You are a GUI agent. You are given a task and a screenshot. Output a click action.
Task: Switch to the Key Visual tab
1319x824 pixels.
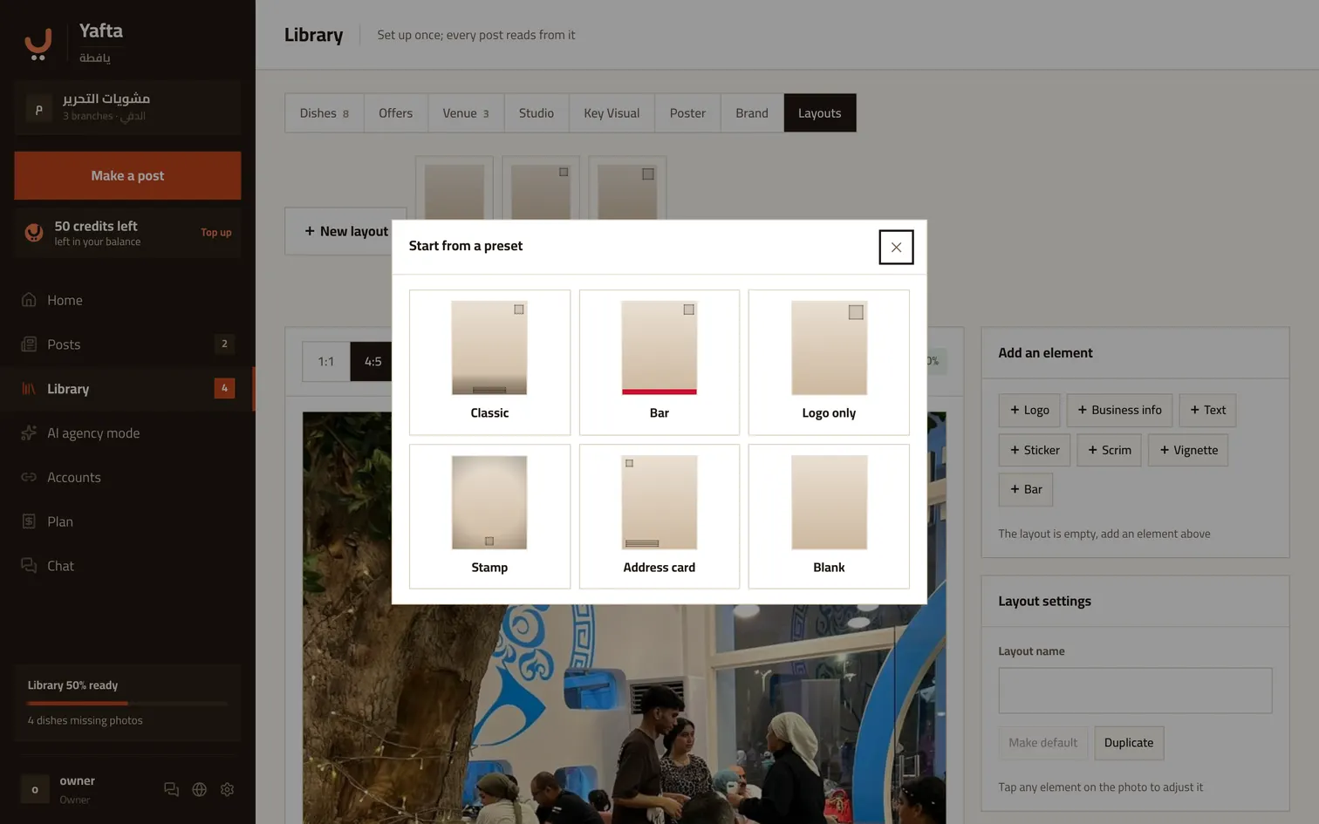[612, 113]
